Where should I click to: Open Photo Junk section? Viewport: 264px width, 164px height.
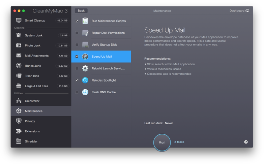pos(41,45)
